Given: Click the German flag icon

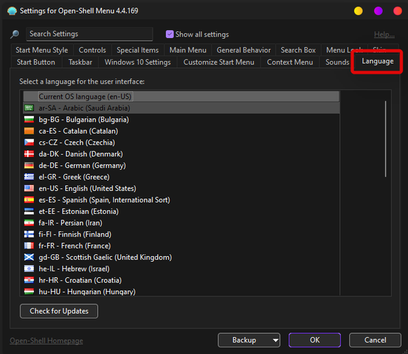Looking at the screenshot, I should point(29,166).
